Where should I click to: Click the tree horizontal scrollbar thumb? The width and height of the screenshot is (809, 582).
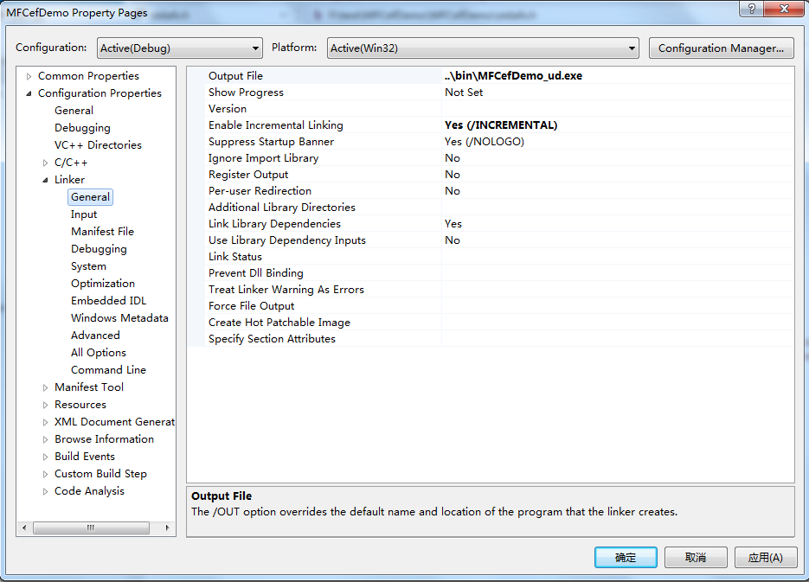coord(92,528)
